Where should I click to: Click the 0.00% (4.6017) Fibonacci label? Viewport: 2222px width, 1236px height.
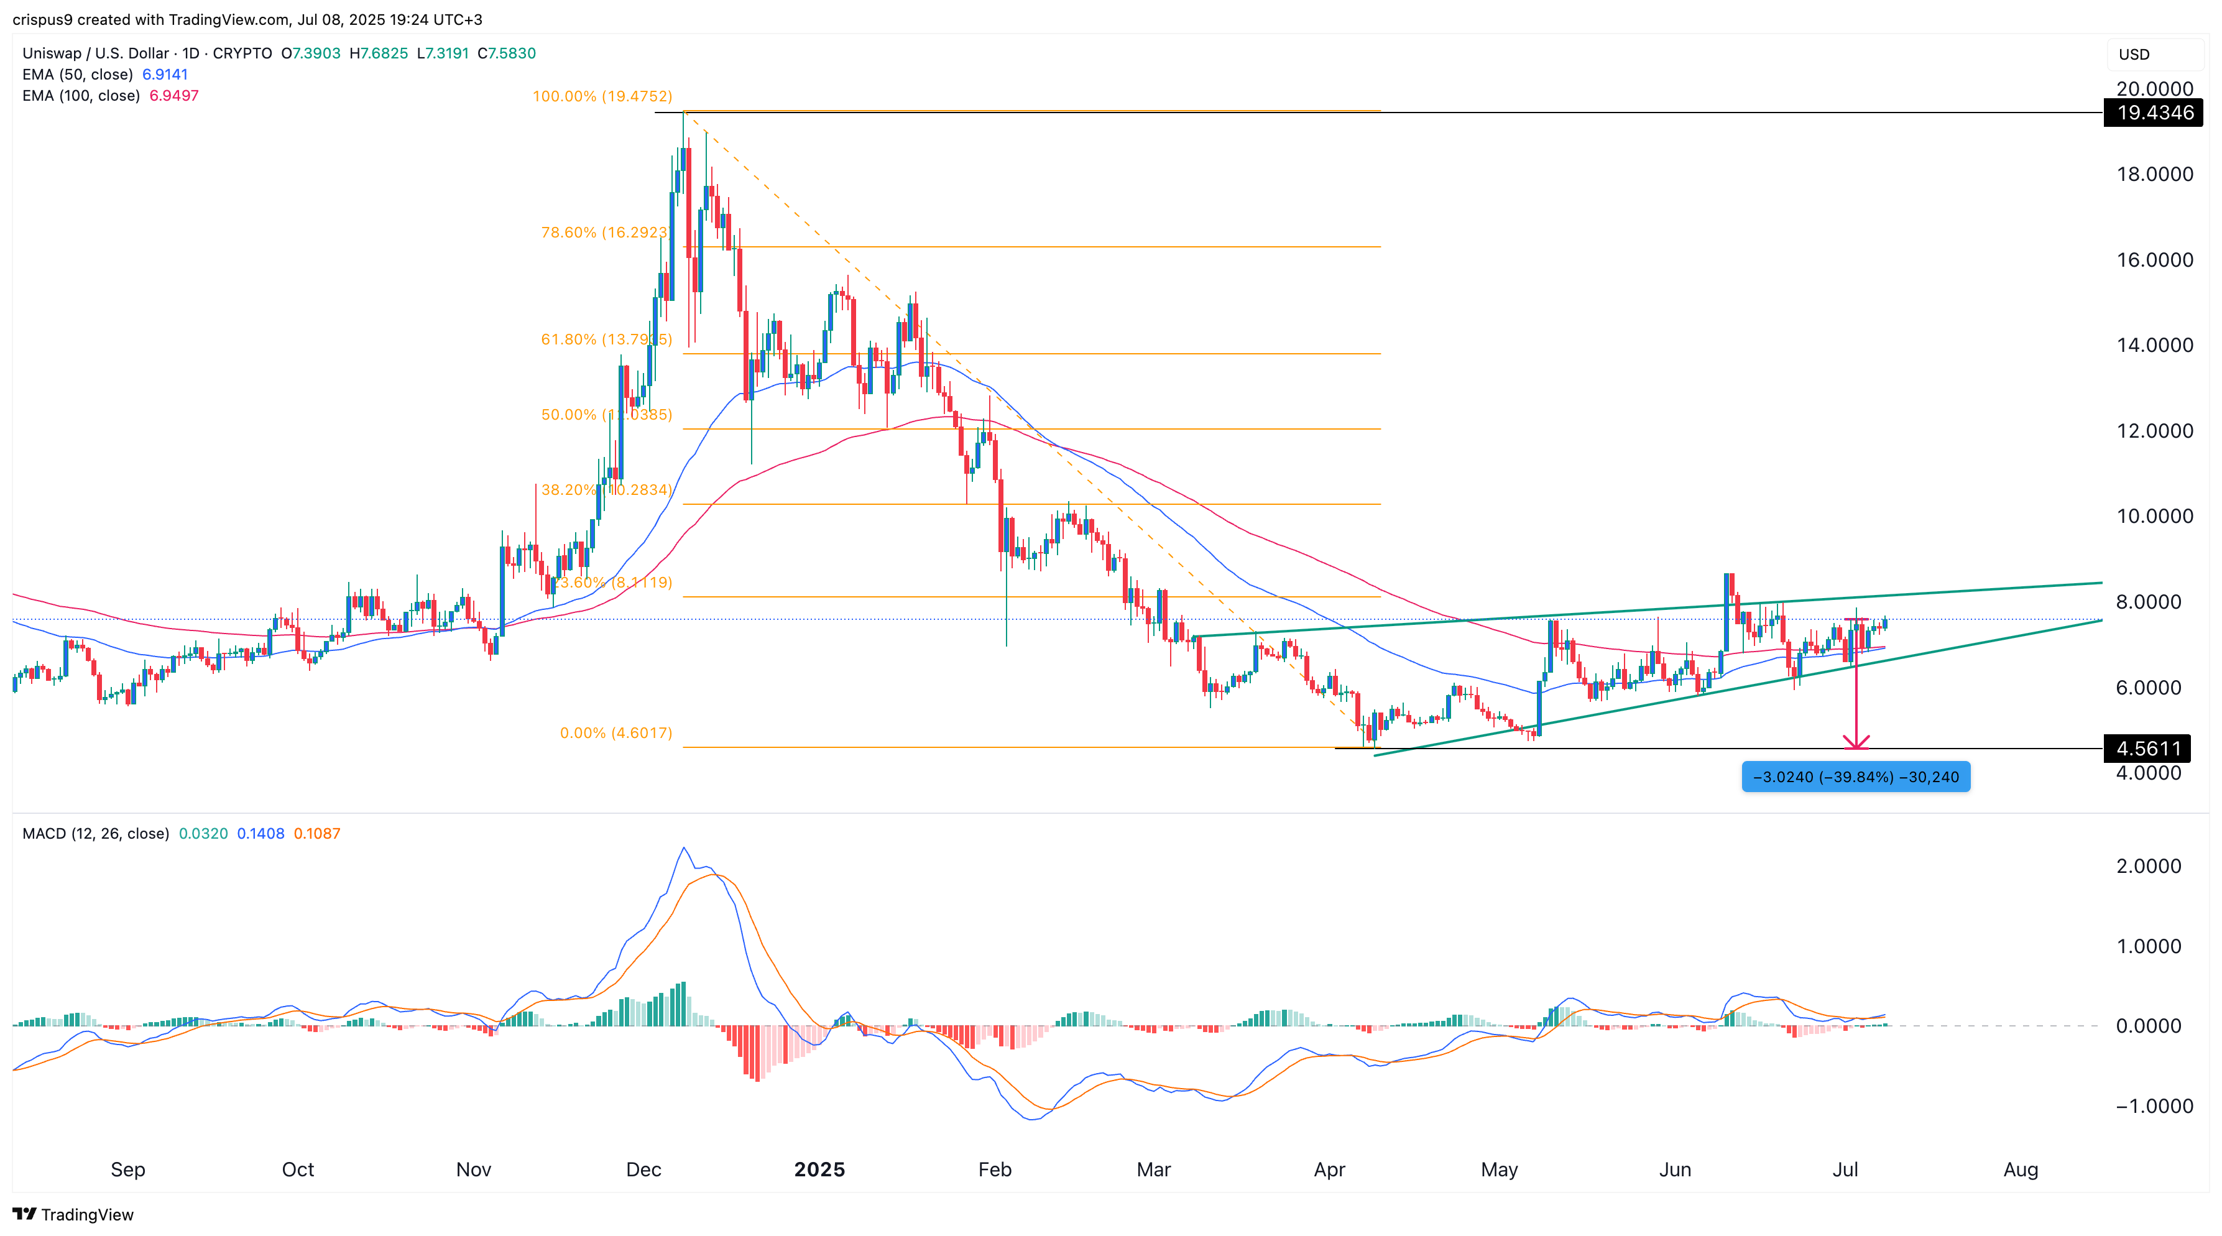click(615, 733)
